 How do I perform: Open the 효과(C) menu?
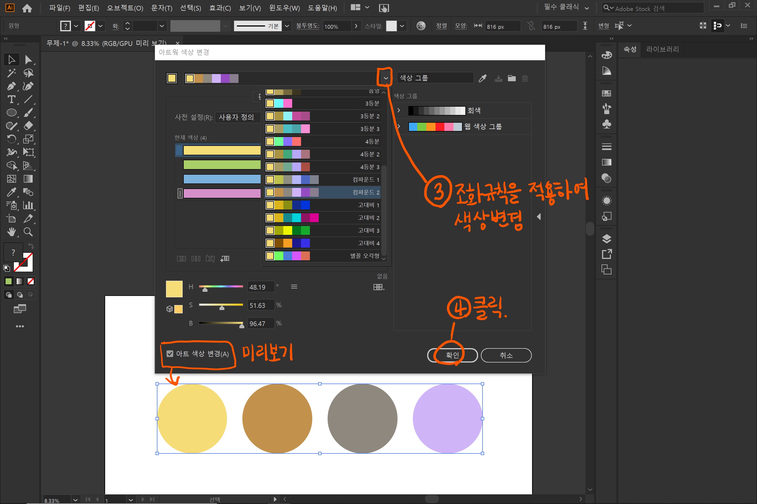point(220,8)
